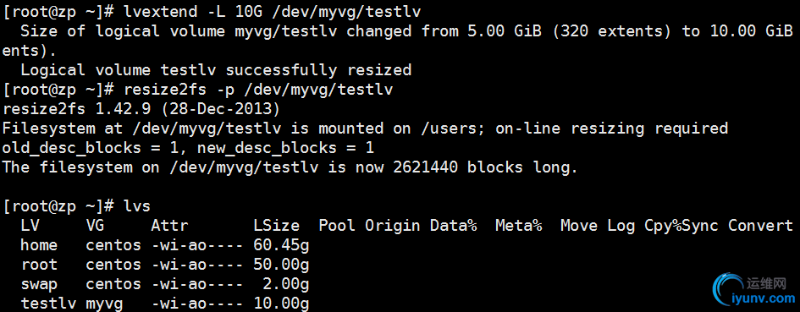800x312 pixels.
Task: Click the Cpy%Sync column header
Action: point(681,226)
